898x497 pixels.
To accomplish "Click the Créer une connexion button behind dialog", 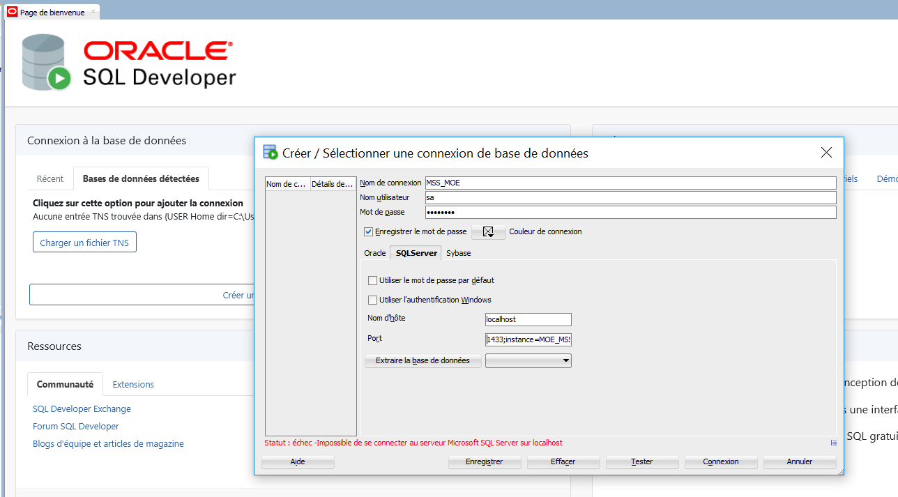I will tap(142, 295).
